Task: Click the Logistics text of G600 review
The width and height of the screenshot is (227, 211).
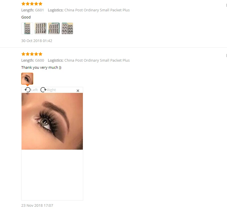Action: click(x=89, y=60)
